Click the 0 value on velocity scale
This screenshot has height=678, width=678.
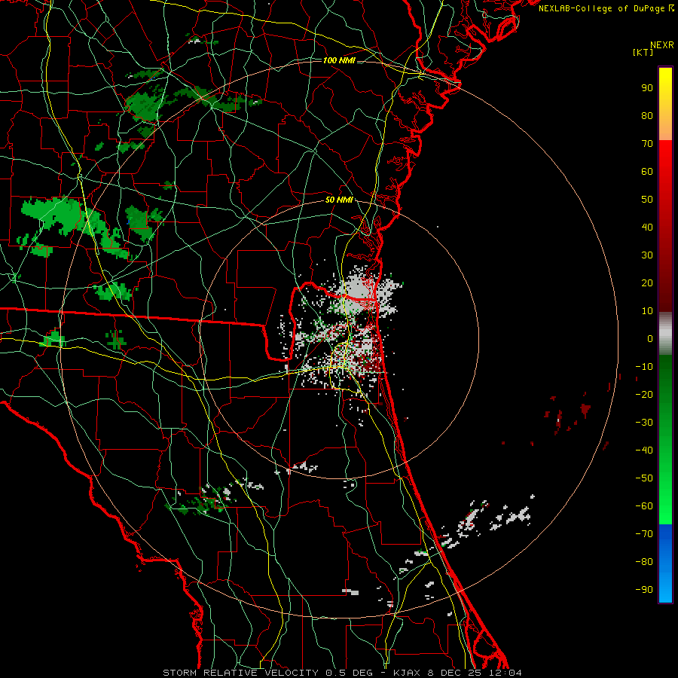(x=650, y=338)
